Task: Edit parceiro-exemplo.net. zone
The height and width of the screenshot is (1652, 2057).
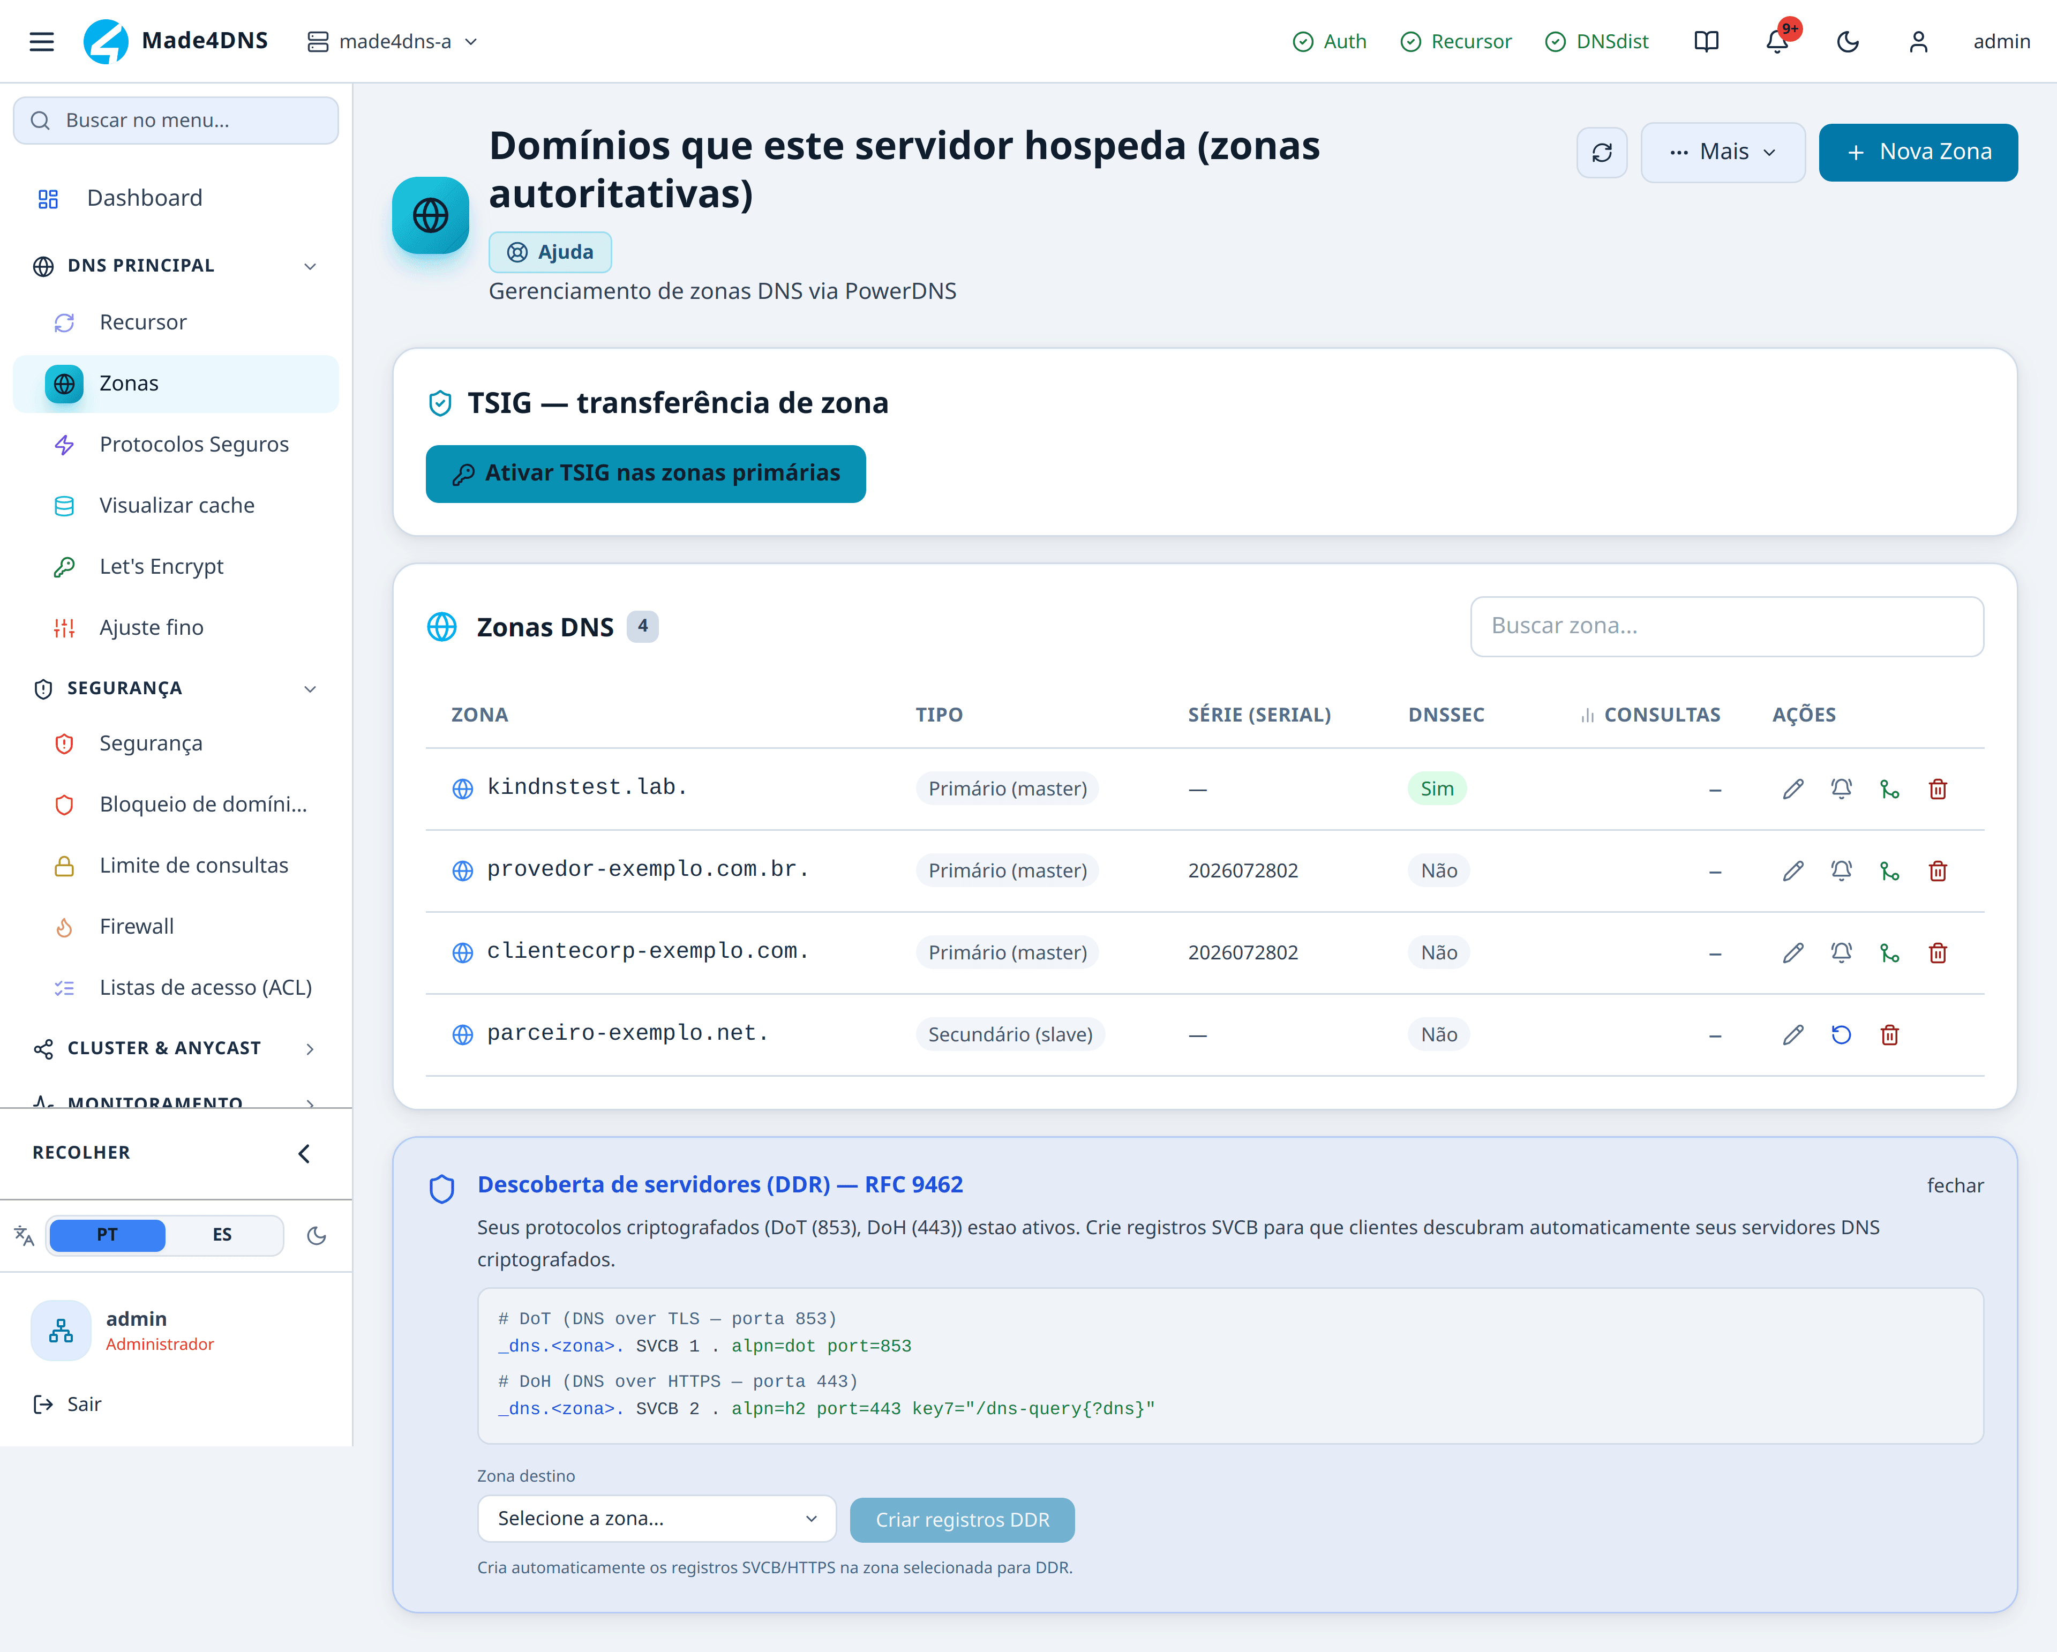Action: 1793,1035
